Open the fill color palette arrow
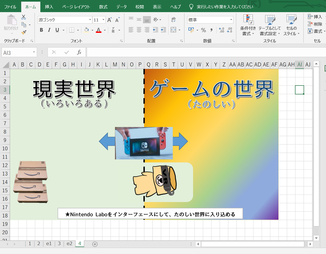The width and height of the screenshot is (326, 254). click(x=92, y=30)
